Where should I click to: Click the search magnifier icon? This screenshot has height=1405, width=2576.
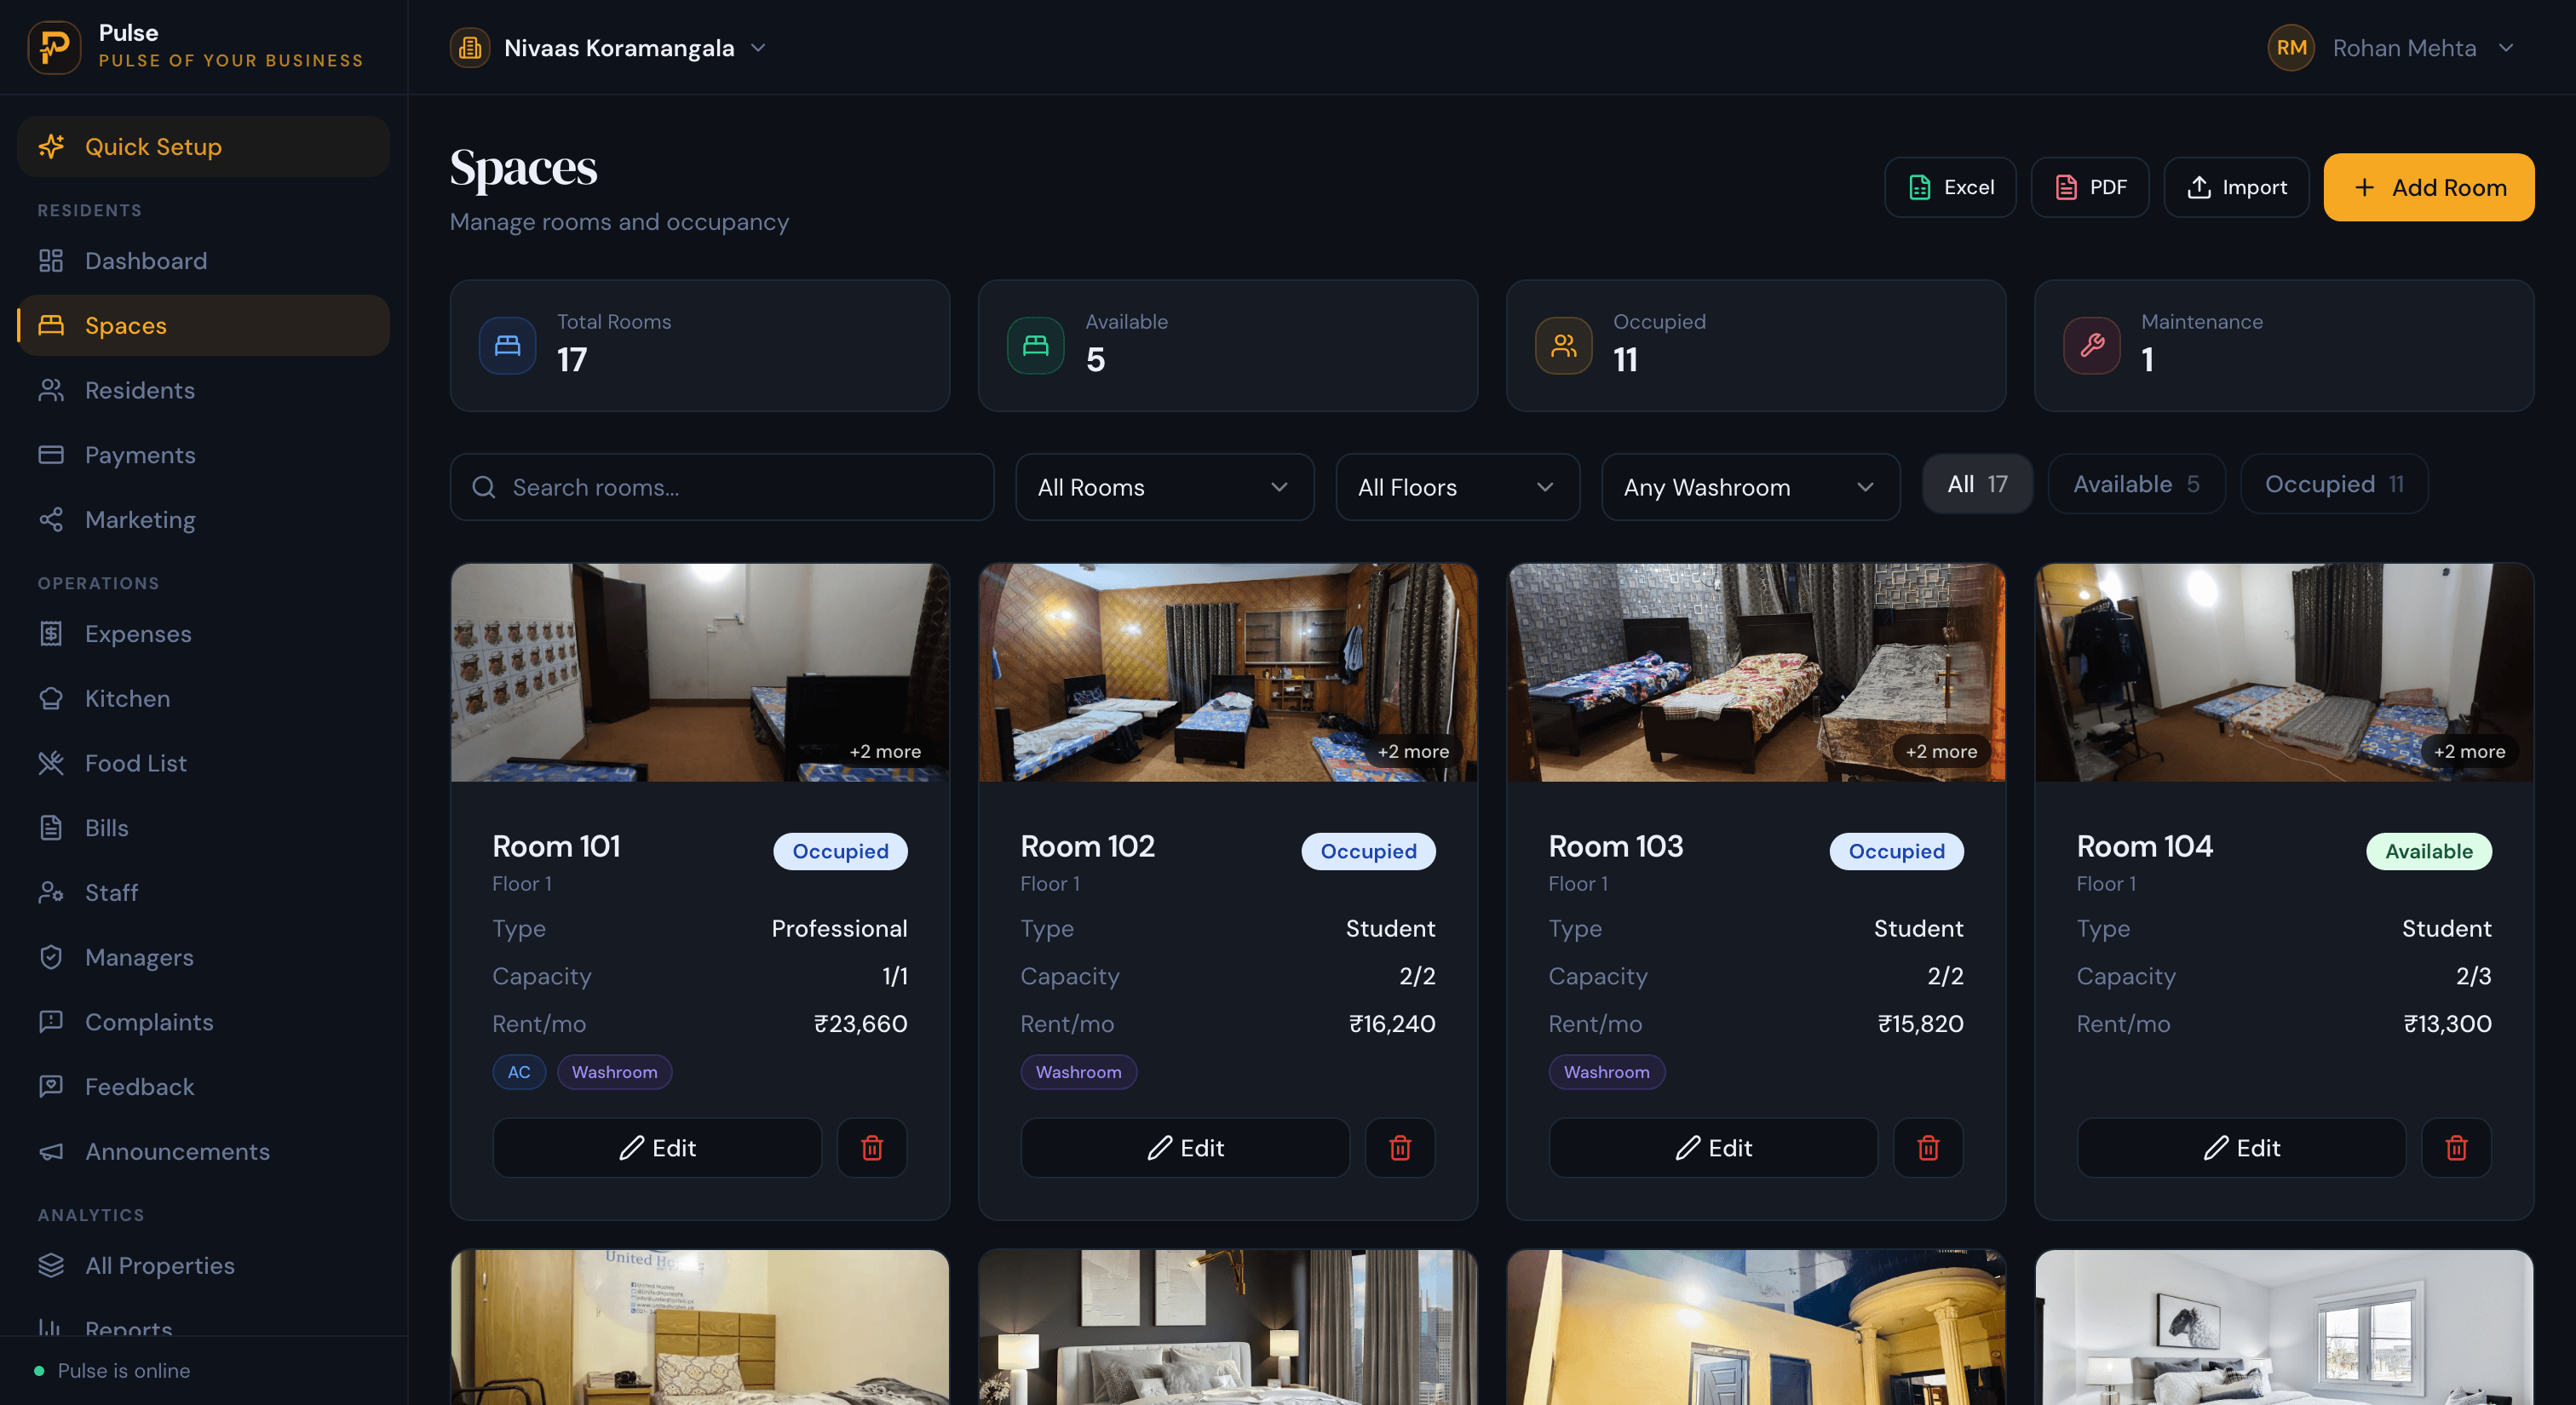pyautogui.click(x=484, y=488)
